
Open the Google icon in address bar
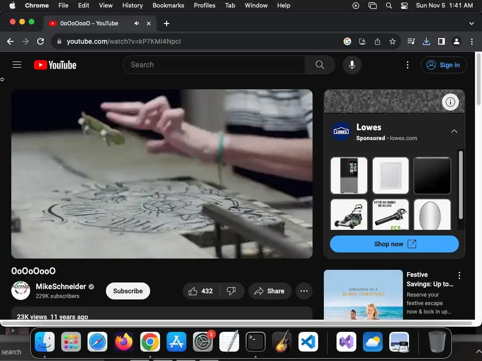[347, 41]
